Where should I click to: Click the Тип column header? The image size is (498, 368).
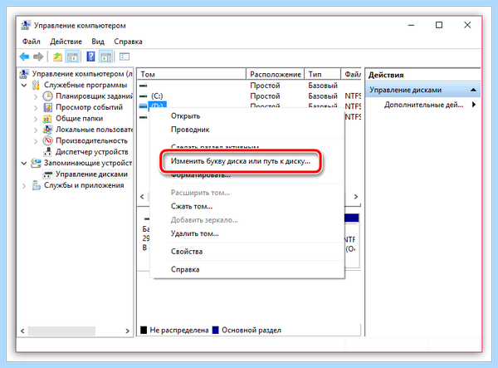pyautogui.click(x=322, y=74)
